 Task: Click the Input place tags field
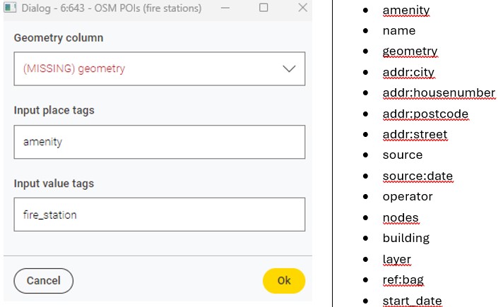tap(159, 142)
